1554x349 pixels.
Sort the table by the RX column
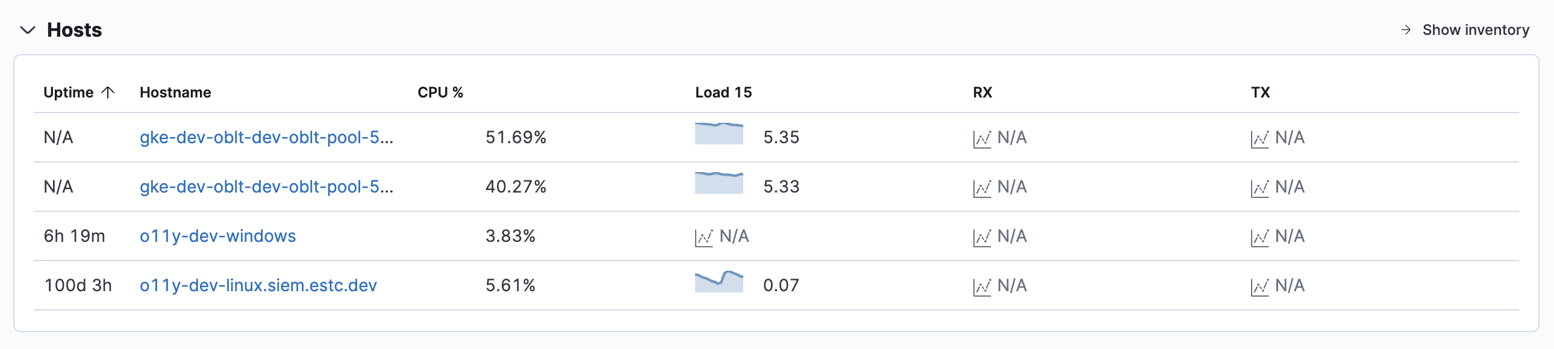tap(984, 92)
